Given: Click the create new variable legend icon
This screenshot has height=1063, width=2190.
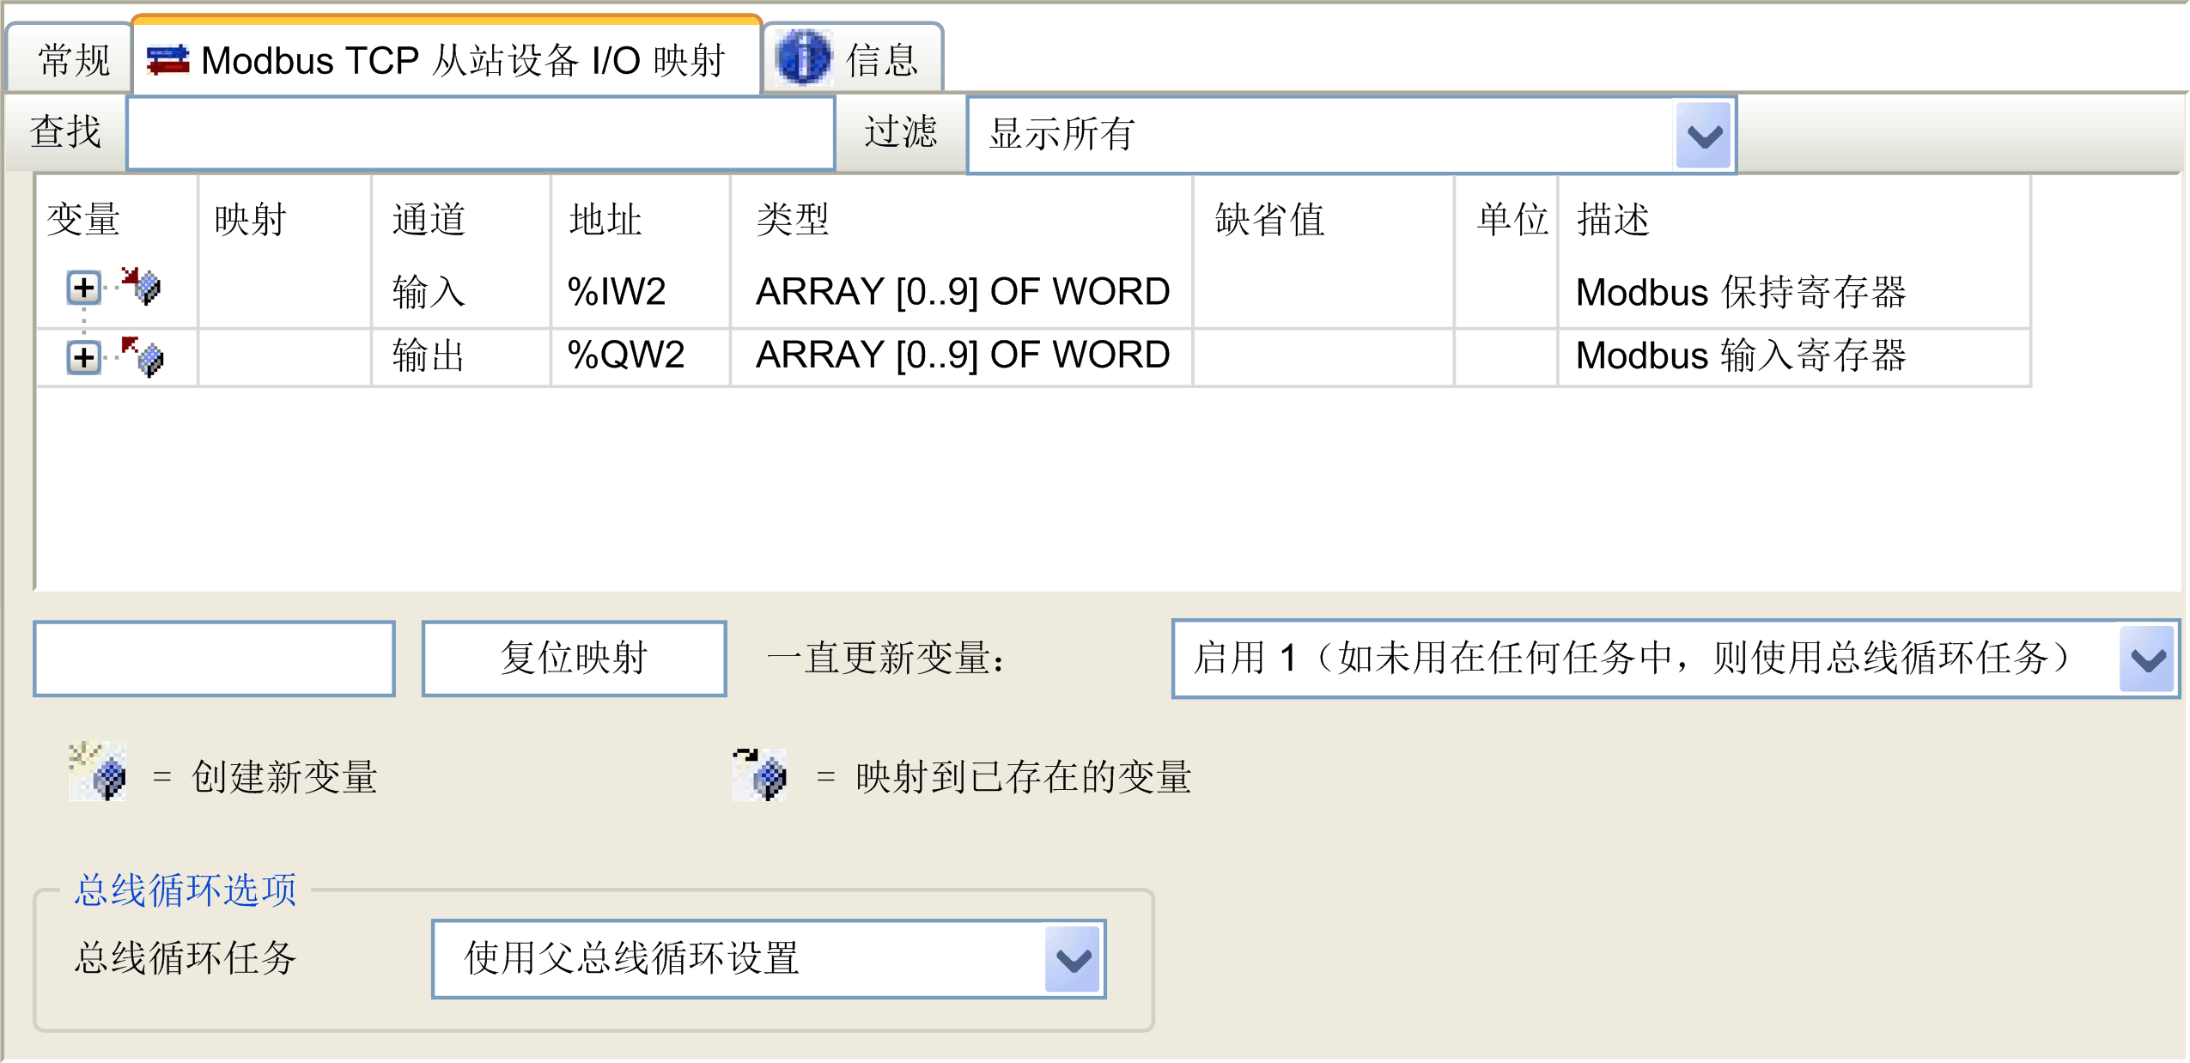Looking at the screenshot, I should (98, 772).
